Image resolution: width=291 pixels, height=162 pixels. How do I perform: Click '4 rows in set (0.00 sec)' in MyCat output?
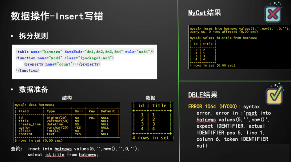pos(212,66)
